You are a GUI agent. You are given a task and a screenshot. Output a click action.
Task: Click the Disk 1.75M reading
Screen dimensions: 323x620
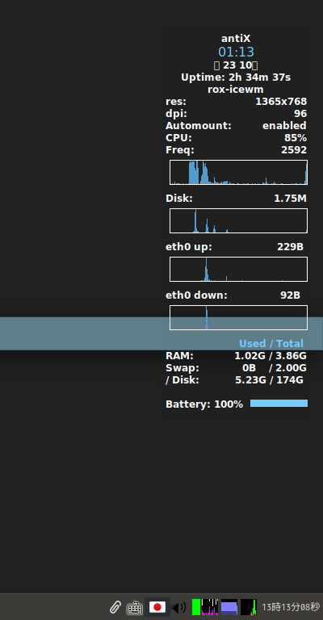(290, 199)
